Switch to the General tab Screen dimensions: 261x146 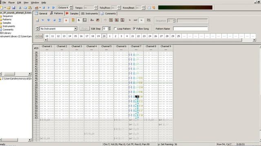point(41,13)
